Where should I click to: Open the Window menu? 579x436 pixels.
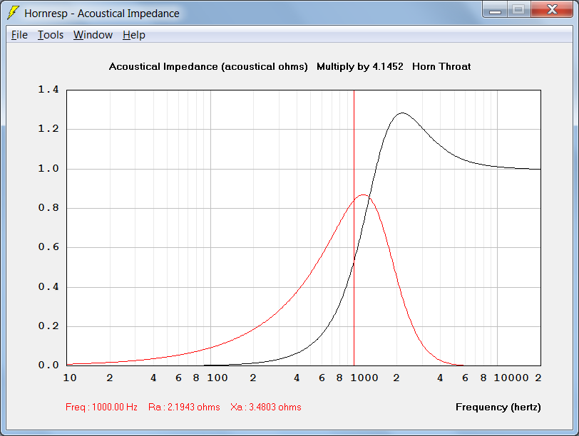93,35
